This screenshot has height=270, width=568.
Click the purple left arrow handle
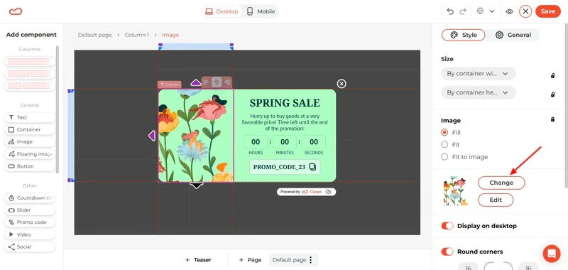(x=152, y=136)
